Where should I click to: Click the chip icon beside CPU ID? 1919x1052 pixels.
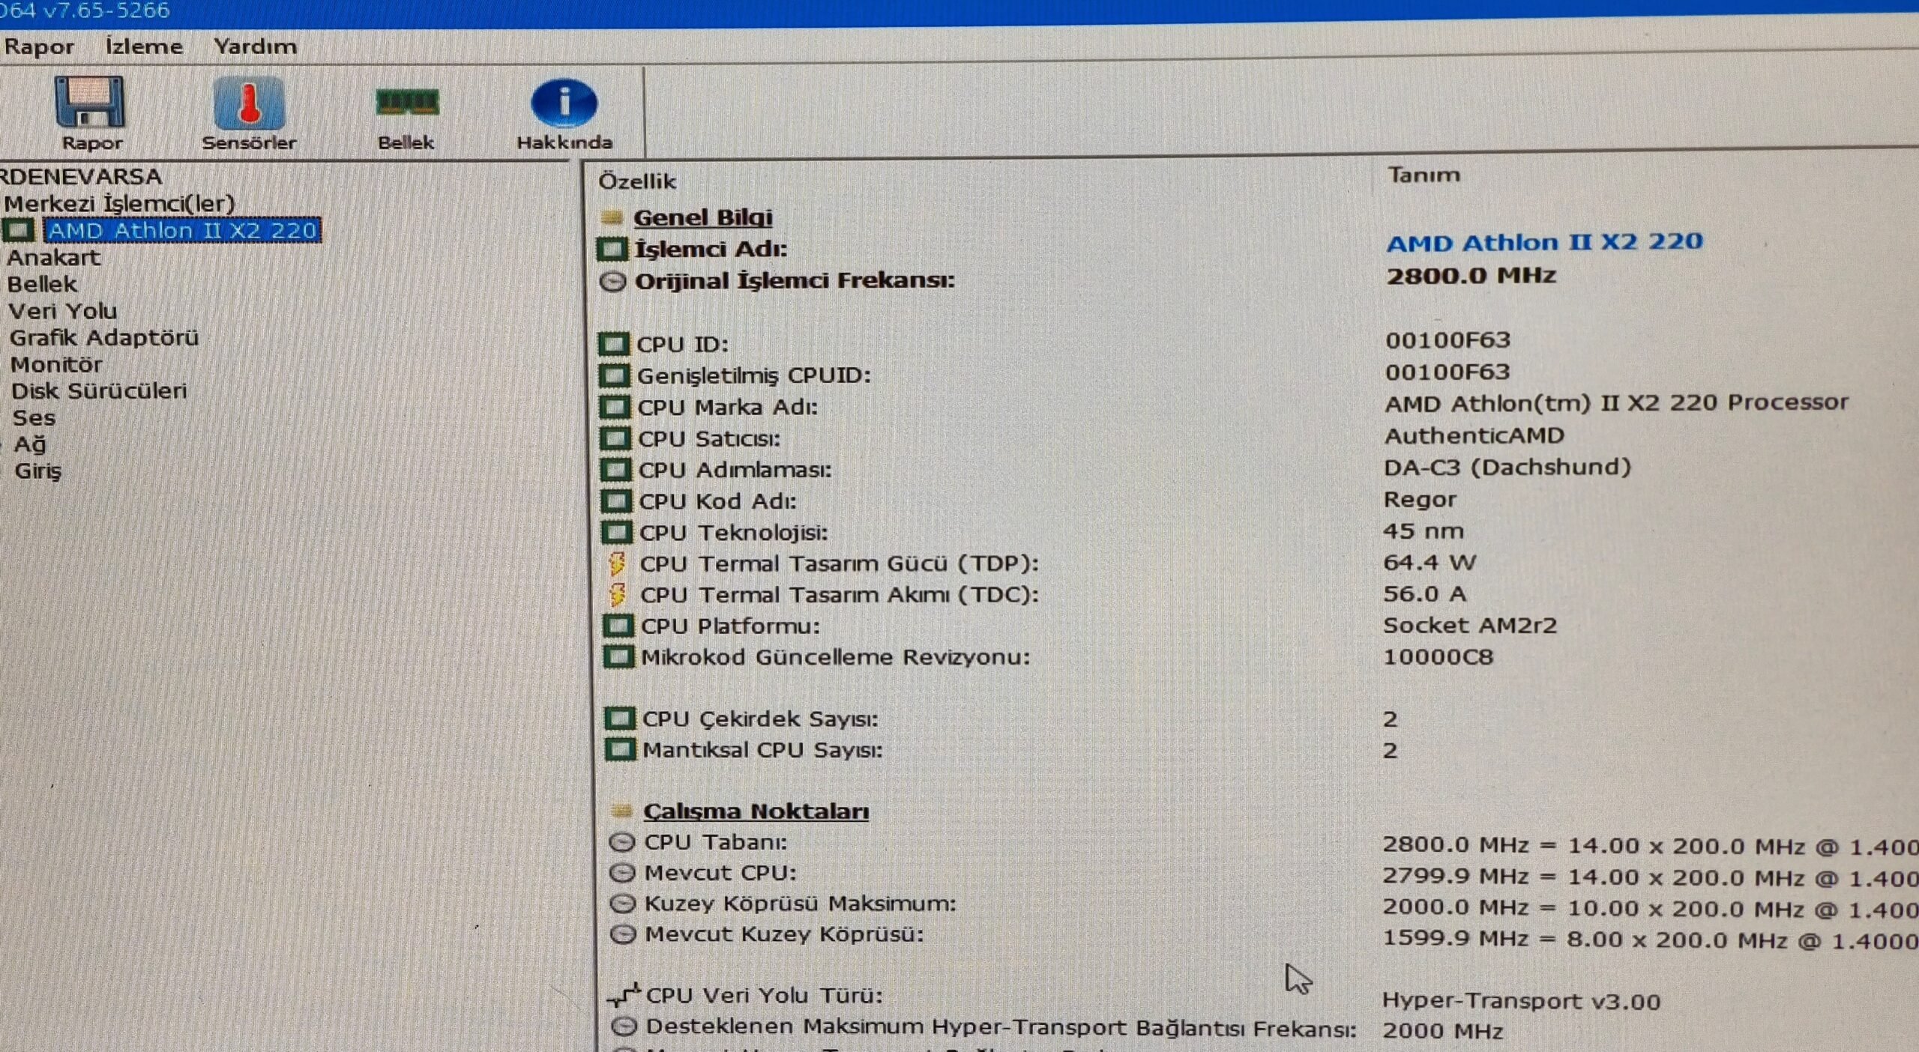click(x=613, y=344)
